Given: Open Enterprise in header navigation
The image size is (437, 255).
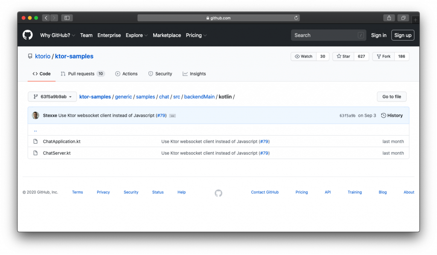Looking at the screenshot, I should [109, 35].
